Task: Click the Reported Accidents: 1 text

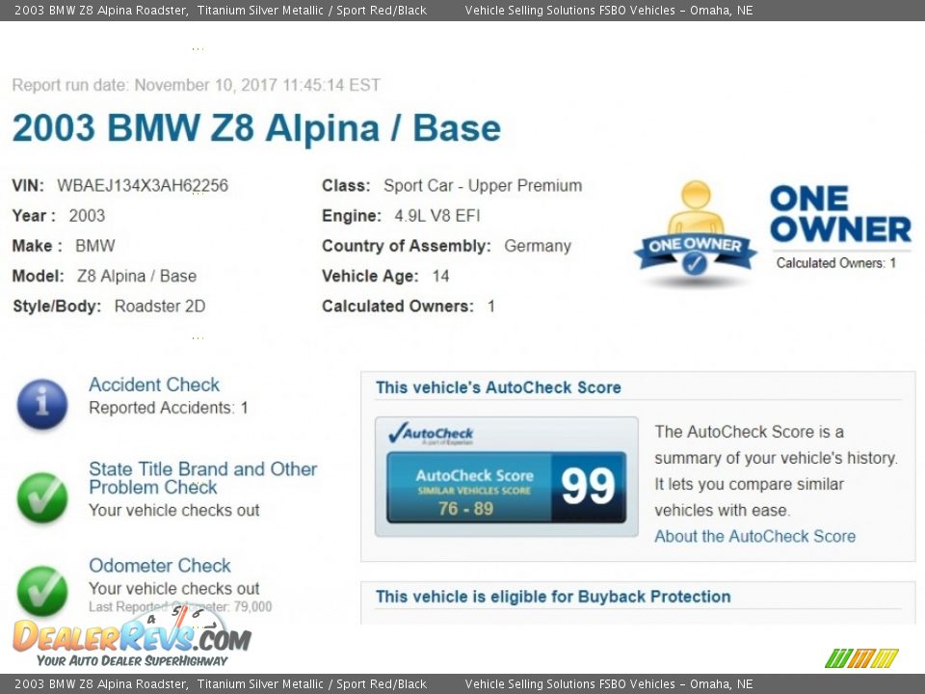Action: (169, 408)
